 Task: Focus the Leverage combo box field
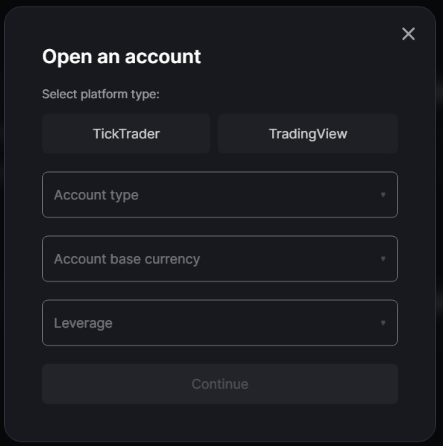pyautogui.click(x=220, y=323)
